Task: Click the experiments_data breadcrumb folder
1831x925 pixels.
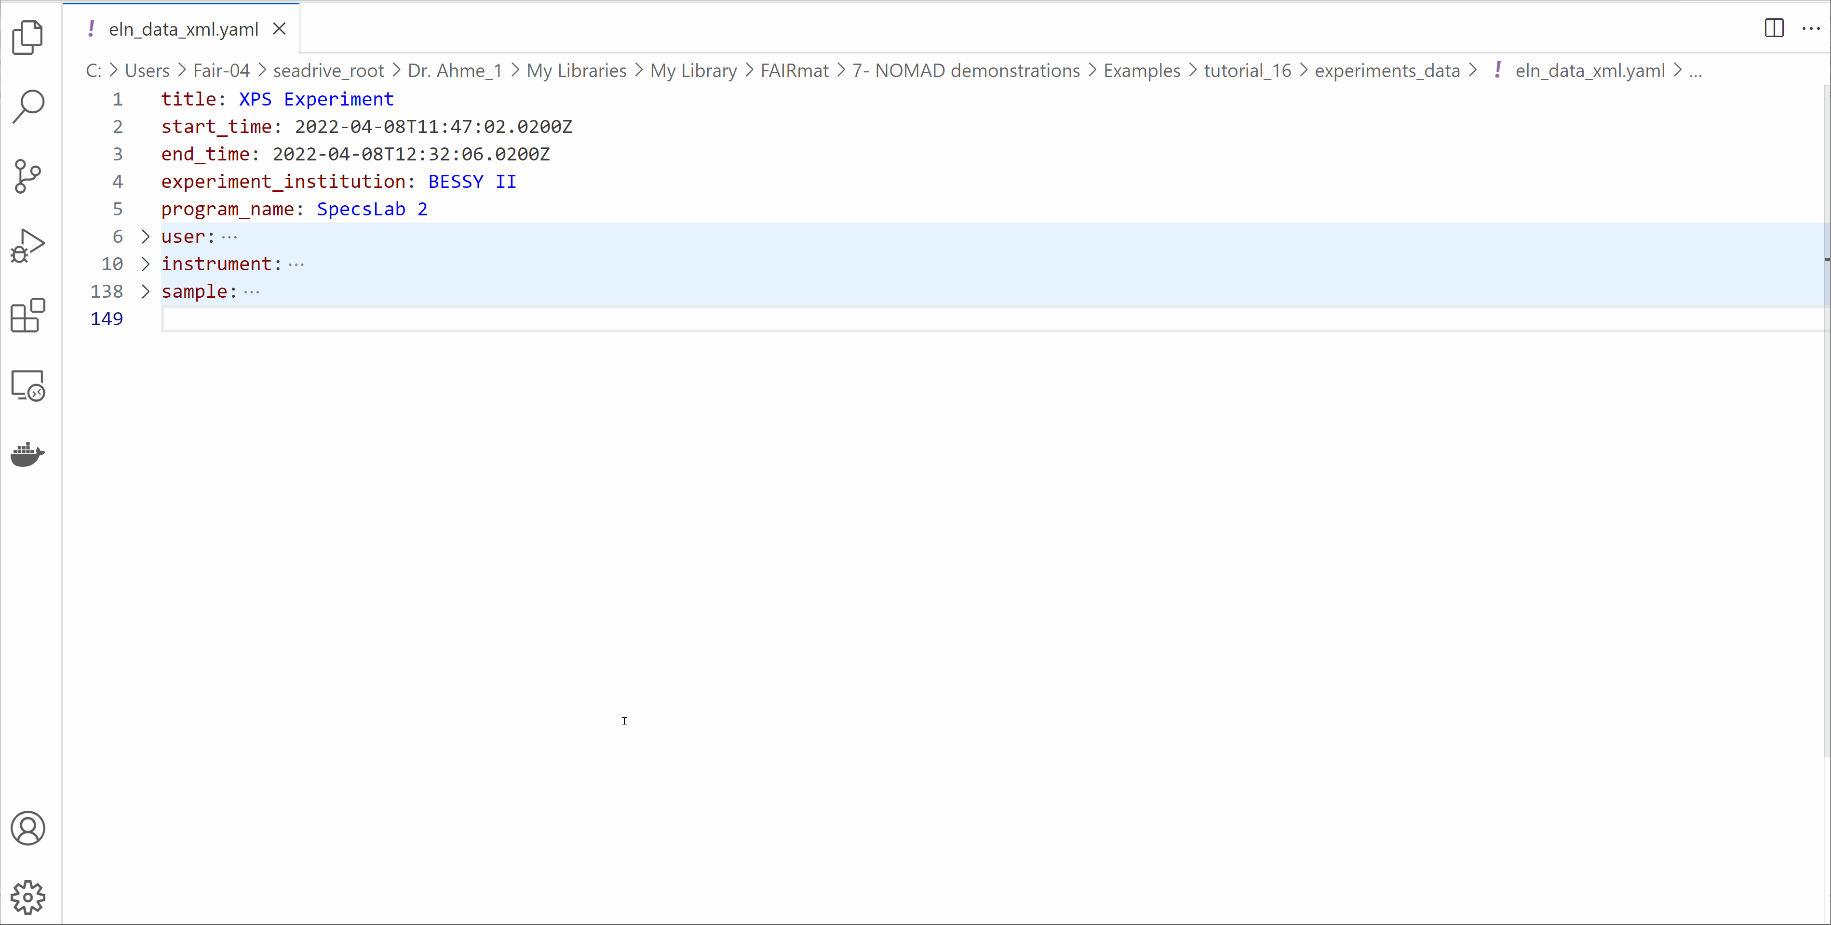Action: tap(1387, 71)
